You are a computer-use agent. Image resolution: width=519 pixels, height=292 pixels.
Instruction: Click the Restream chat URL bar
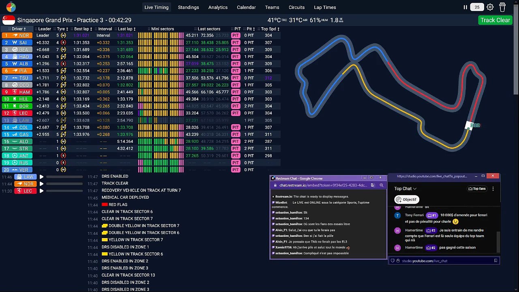[323, 185]
